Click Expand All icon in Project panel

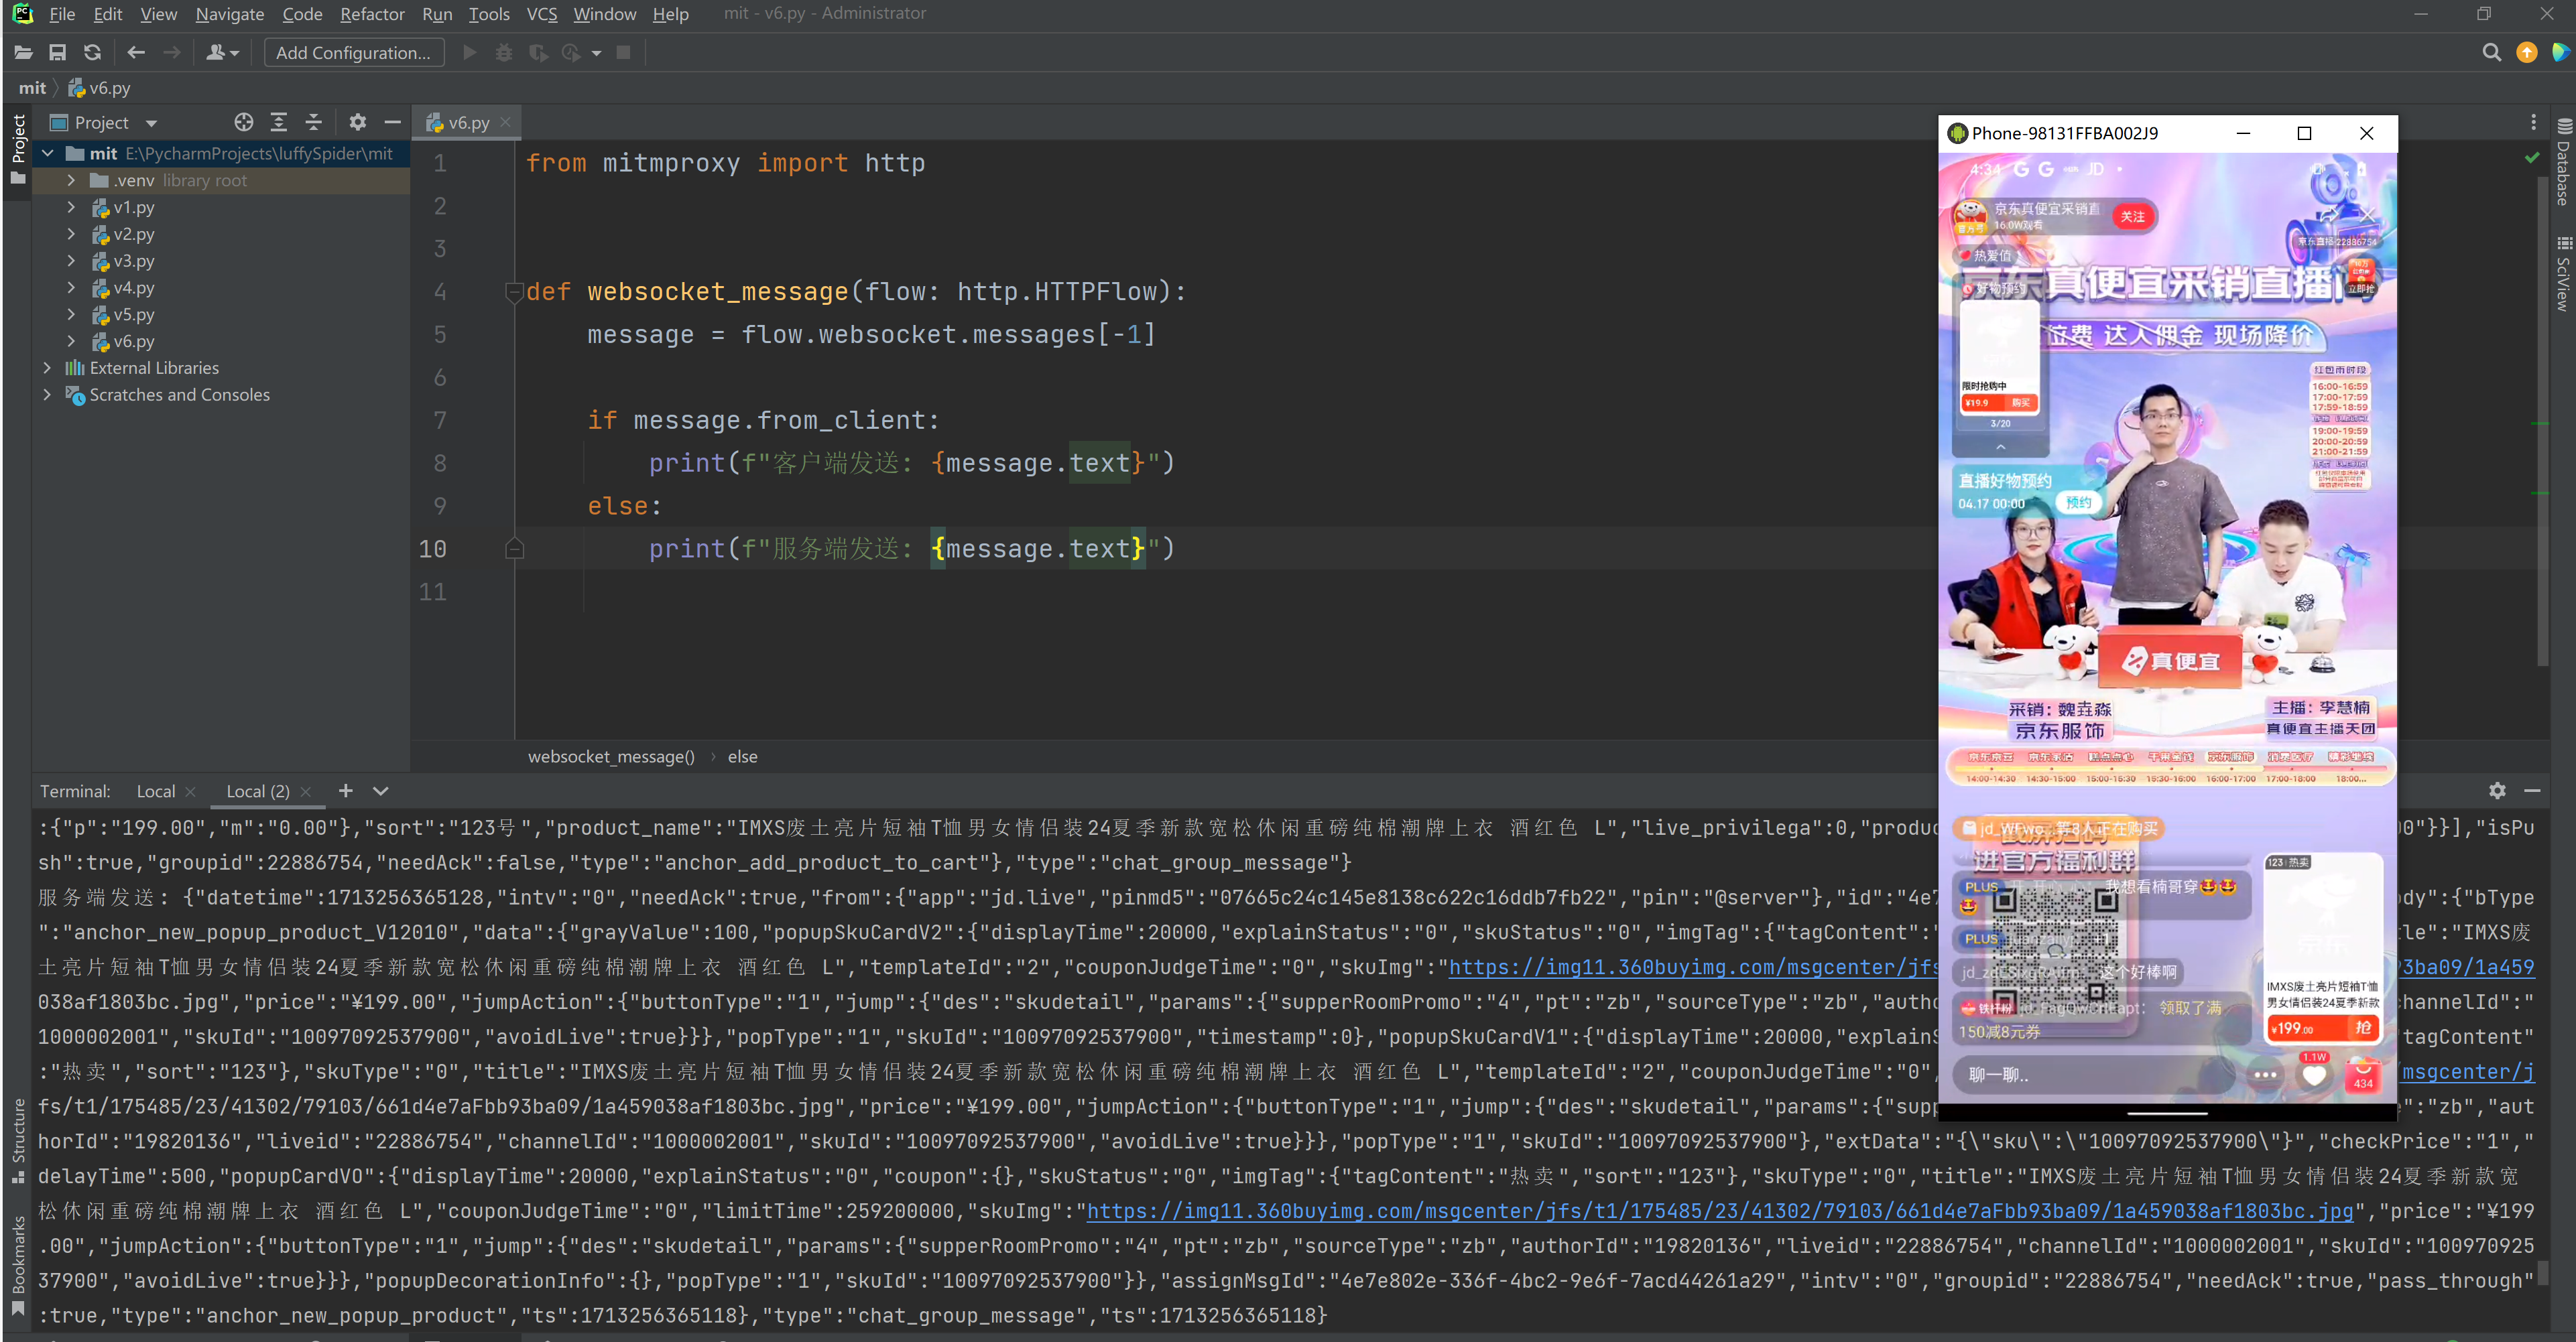pyautogui.click(x=279, y=122)
